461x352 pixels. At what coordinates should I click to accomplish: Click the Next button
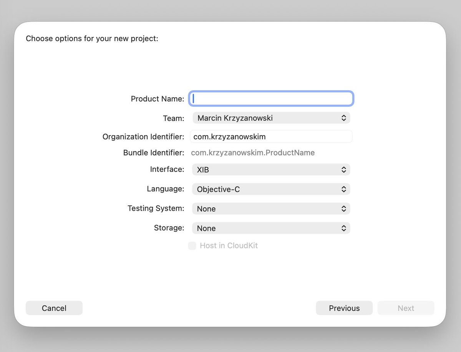point(406,308)
